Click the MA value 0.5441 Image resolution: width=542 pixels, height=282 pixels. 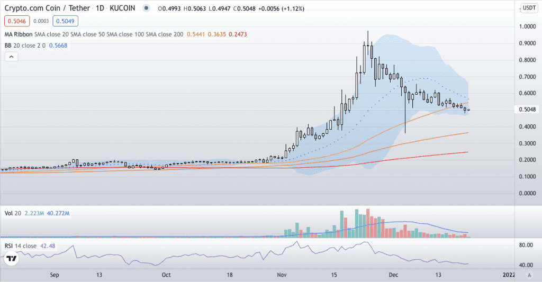[x=196, y=34]
